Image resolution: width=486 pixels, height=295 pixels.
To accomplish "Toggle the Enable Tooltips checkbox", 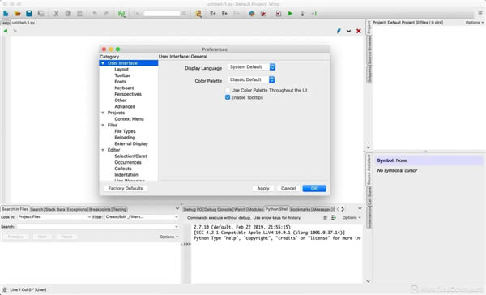I will point(228,97).
